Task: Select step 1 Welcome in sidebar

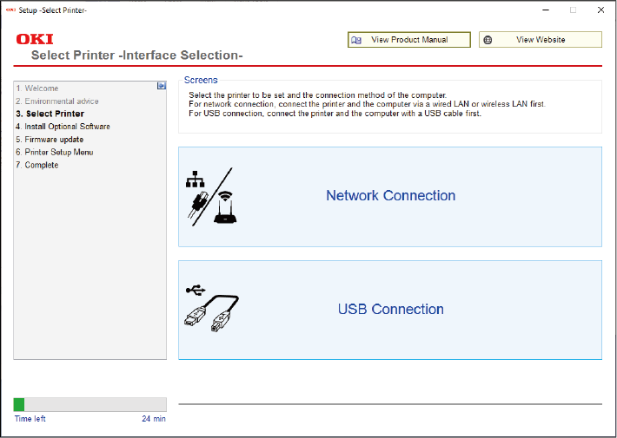Action: point(37,88)
